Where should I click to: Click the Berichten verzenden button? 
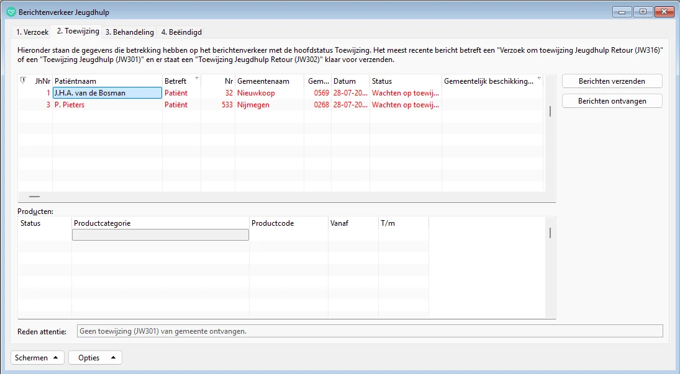[x=612, y=81]
